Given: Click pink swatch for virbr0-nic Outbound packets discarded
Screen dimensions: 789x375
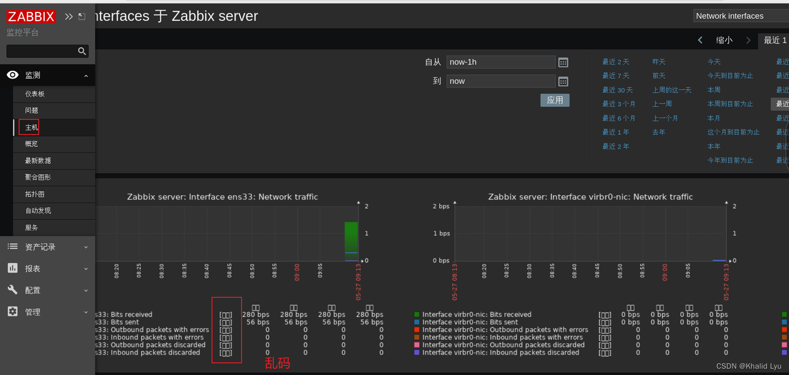Looking at the screenshot, I should [x=417, y=345].
